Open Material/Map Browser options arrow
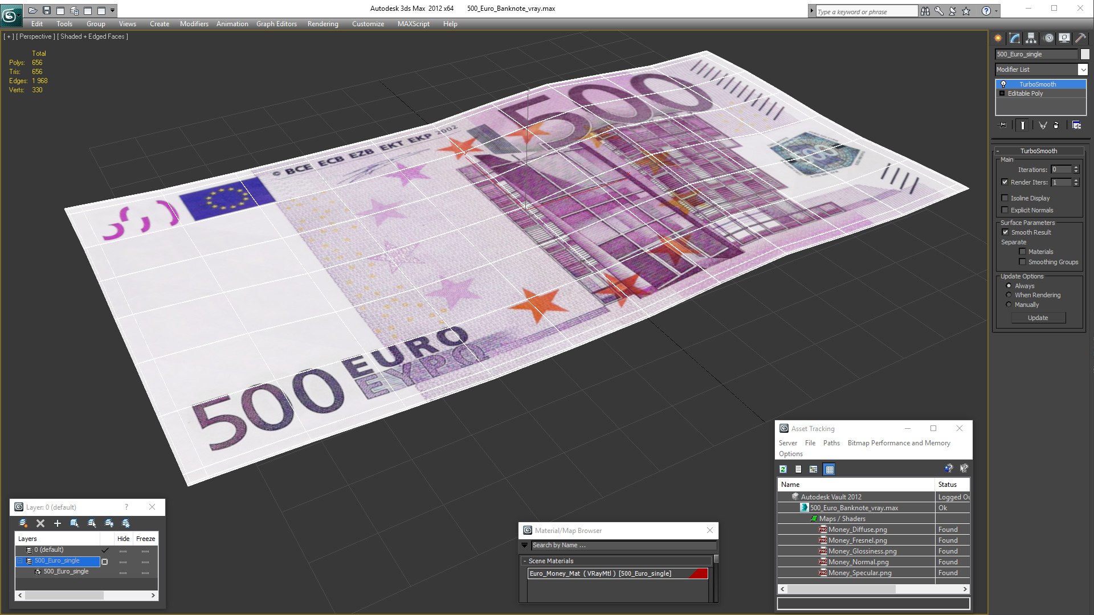The width and height of the screenshot is (1094, 615). click(525, 546)
